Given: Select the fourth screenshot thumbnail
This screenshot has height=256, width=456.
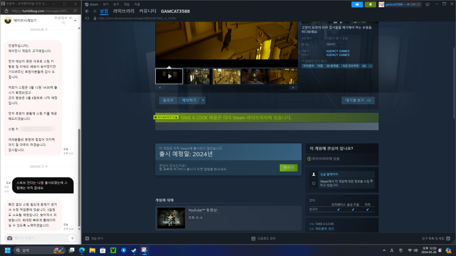Looking at the screenshot, I should [x=255, y=76].
